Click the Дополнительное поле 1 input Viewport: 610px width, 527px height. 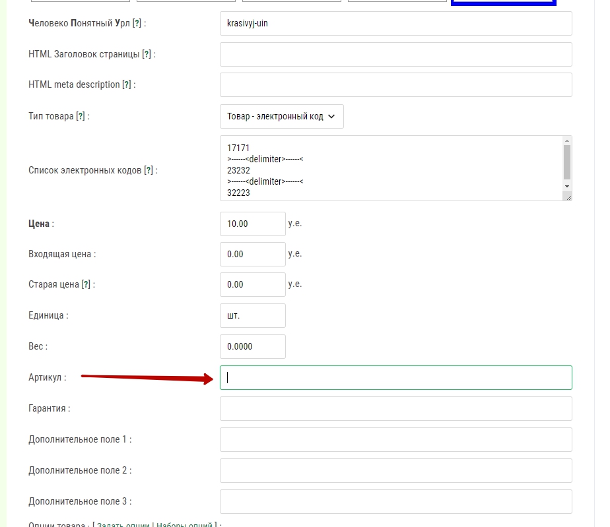[x=395, y=439]
